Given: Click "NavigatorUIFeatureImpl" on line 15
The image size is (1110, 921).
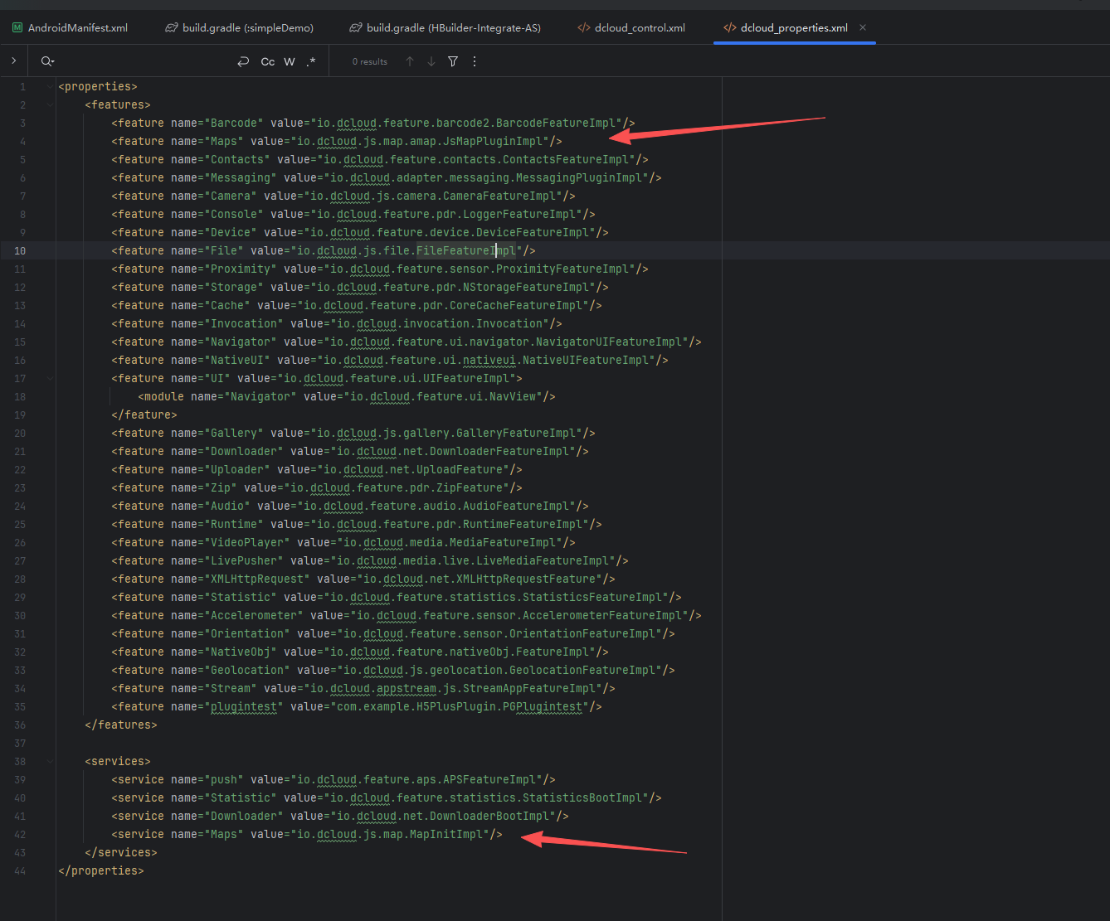Looking at the screenshot, I should pyautogui.click(x=609, y=342).
